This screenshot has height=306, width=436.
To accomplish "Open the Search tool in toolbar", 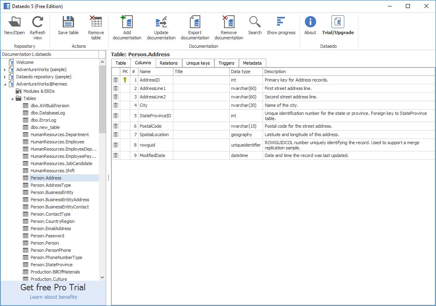I will [x=255, y=22].
